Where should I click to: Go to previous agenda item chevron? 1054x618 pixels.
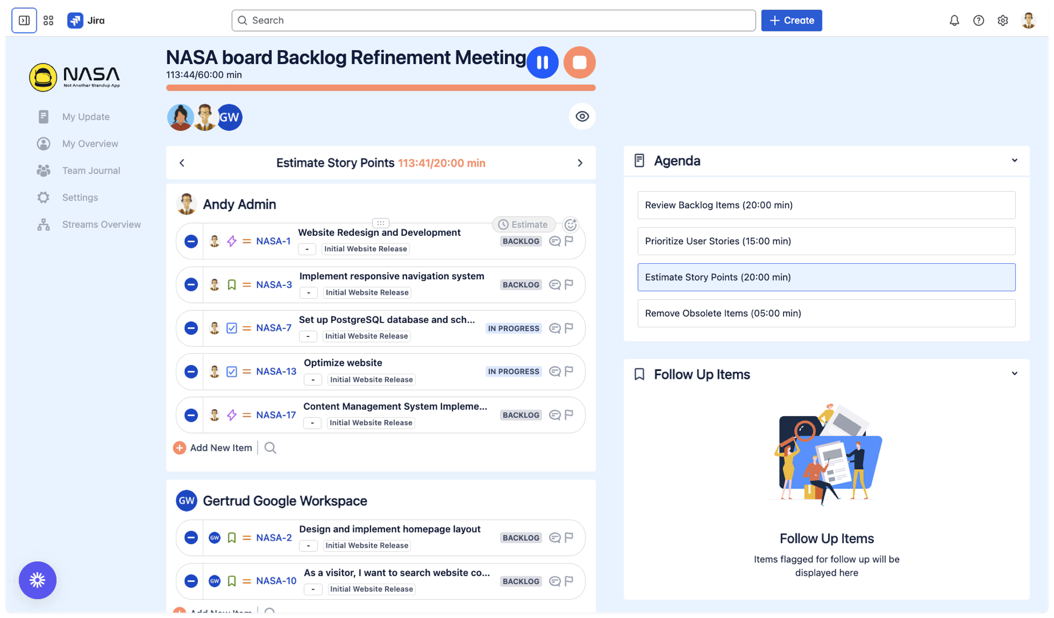(182, 163)
